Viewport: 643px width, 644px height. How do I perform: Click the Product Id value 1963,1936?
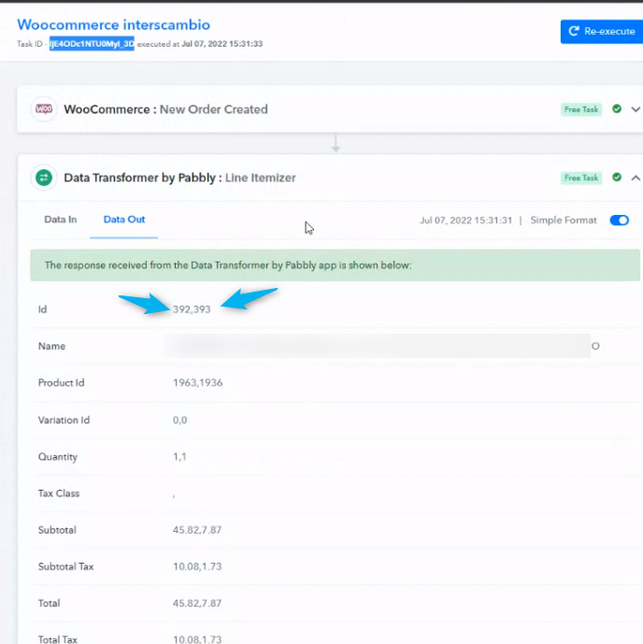click(x=197, y=383)
